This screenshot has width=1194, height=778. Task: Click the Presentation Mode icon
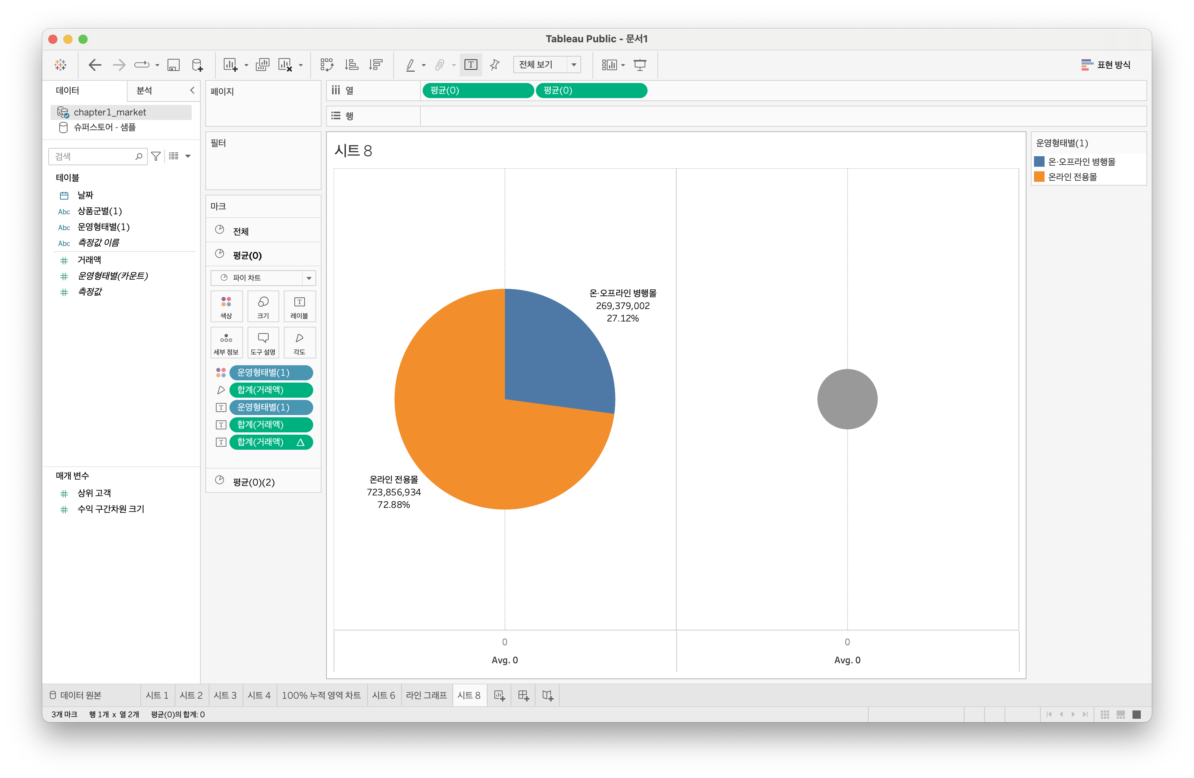coord(640,65)
